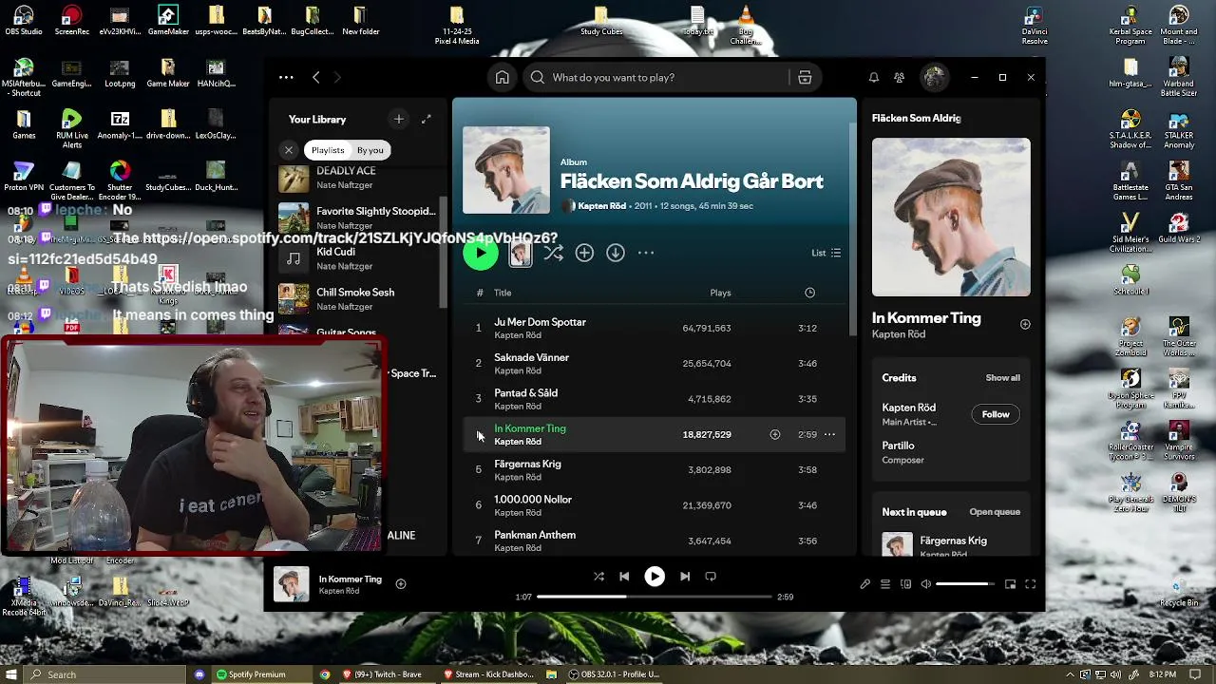Click the duration clock column header

point(809,293)
